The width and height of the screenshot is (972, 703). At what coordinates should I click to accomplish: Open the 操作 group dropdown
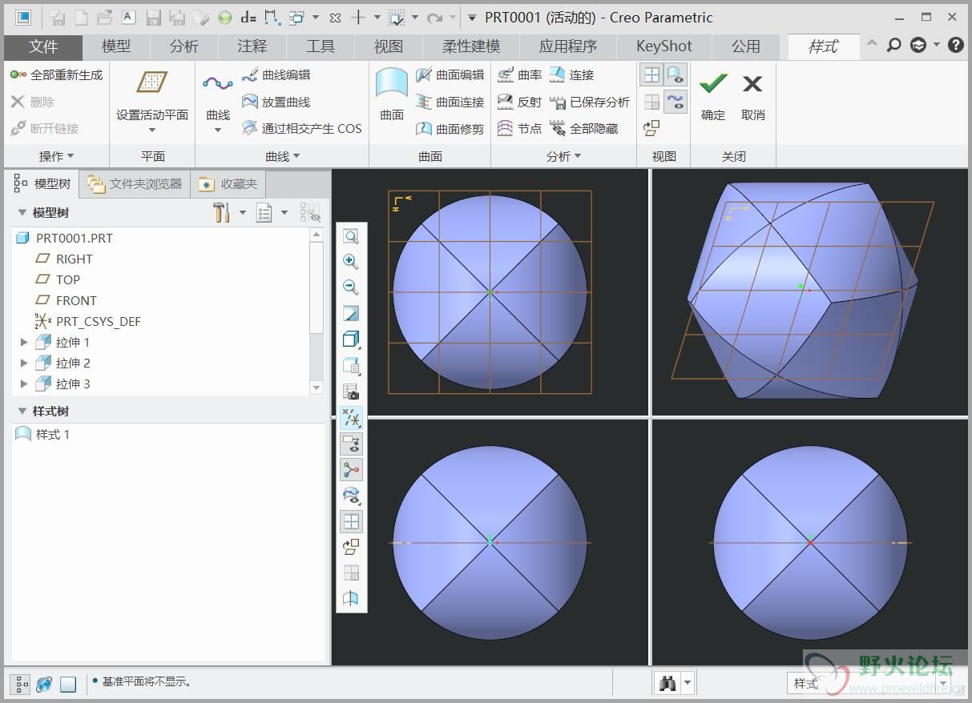click(x=56, y=156)
